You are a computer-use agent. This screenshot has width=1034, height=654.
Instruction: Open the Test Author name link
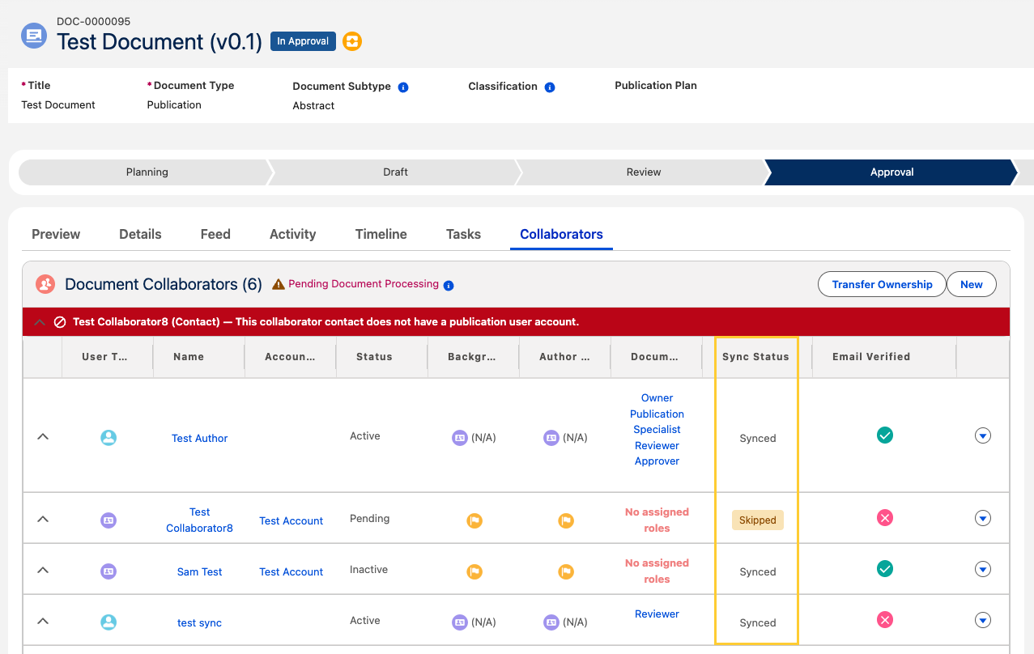click(x=199, y=438)
